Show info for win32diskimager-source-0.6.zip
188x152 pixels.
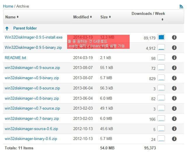tap(174, 129)
